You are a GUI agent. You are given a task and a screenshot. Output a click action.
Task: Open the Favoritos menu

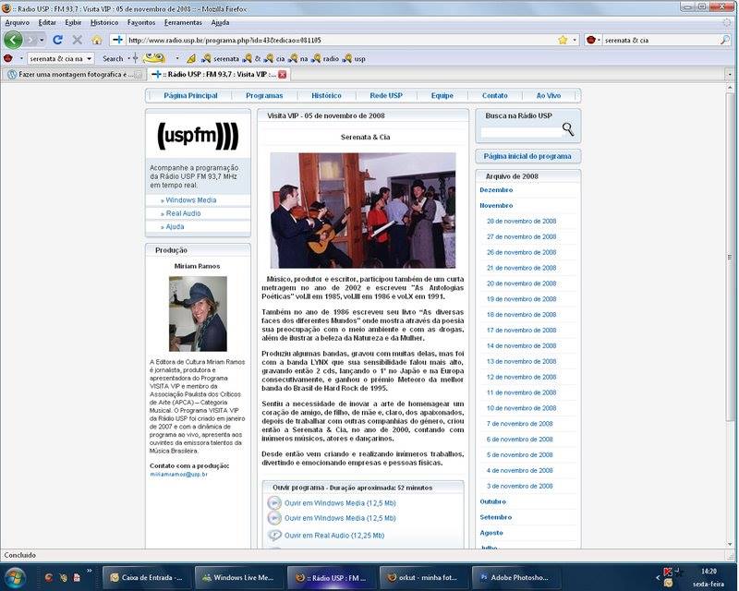(141, 22)
